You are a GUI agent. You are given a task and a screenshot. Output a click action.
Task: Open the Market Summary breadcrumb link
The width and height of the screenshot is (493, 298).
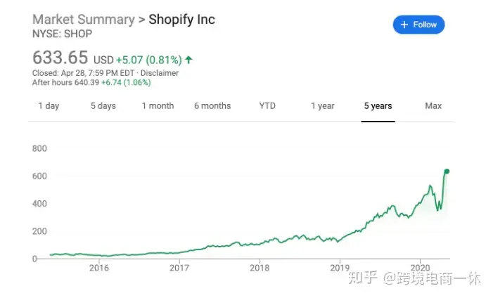[84, 20]
